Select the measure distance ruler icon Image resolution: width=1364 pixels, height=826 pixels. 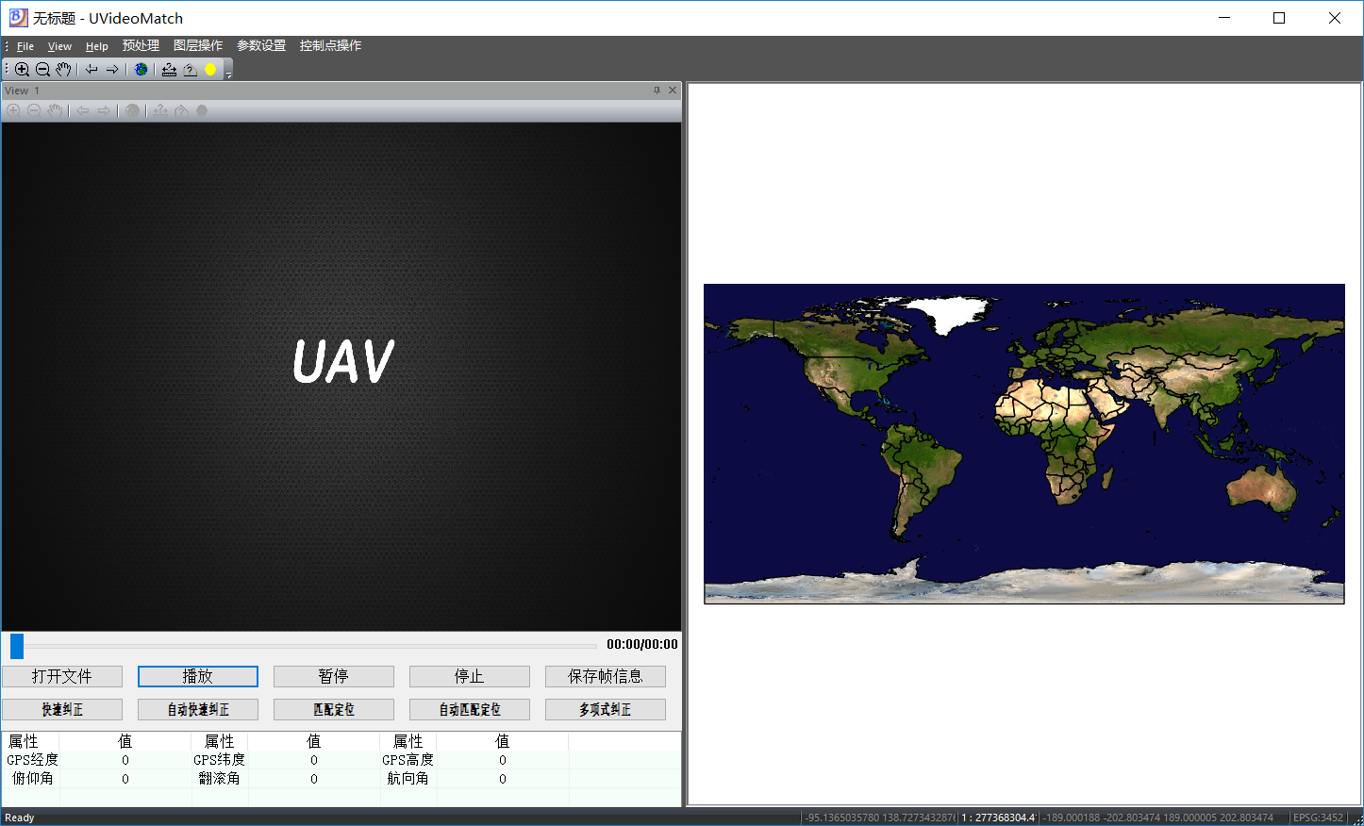click(169, 69)
